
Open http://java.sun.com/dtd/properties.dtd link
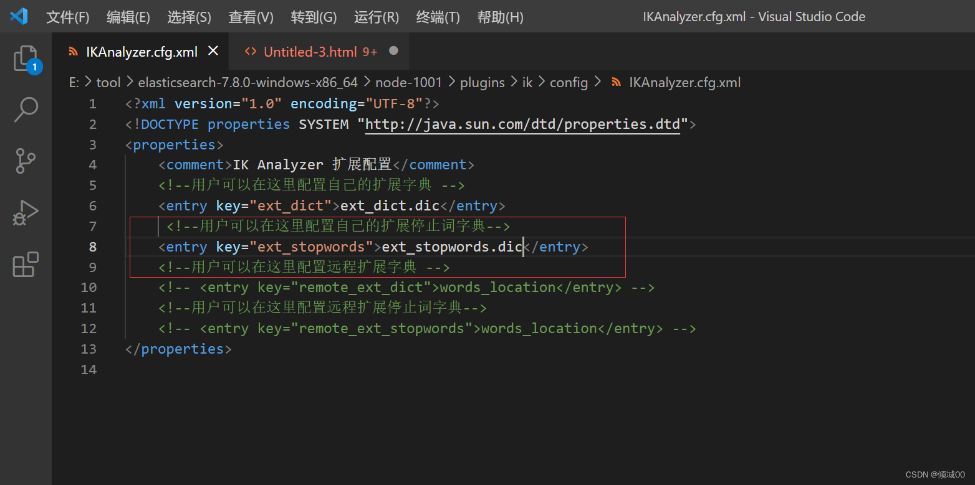[522, 124]
